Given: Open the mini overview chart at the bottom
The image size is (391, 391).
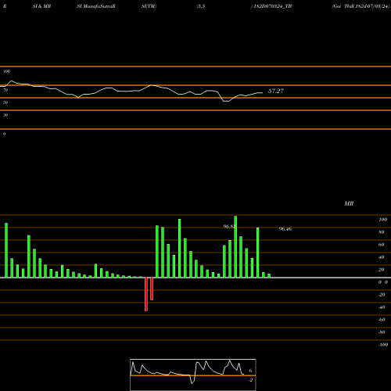Looking at the screenshot, I should coord(193,375).
